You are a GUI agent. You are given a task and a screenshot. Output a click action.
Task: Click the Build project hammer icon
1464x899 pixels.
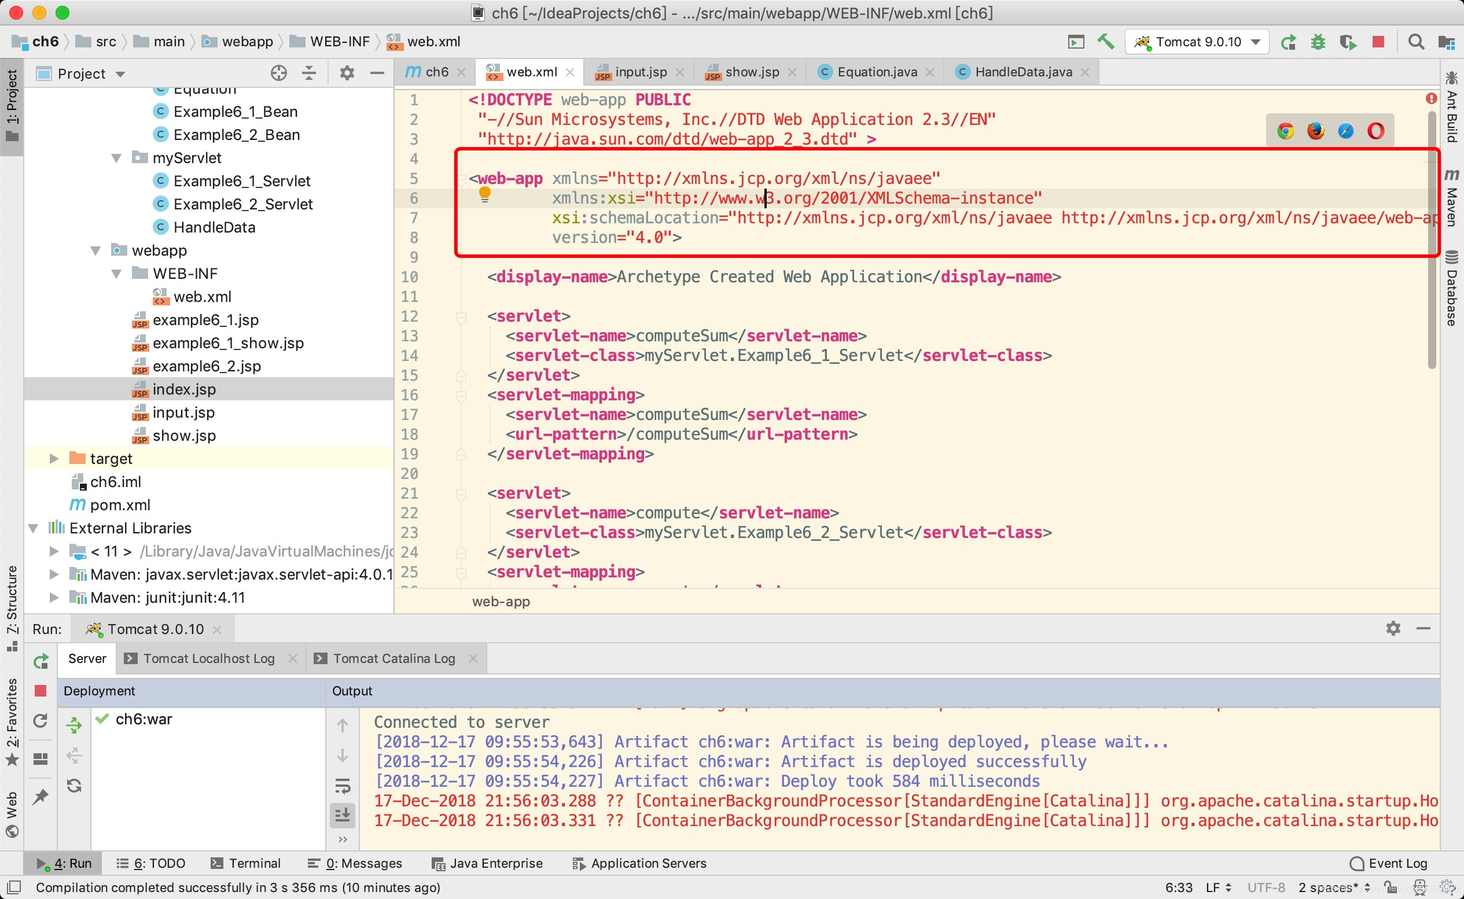[x=1105, y=42]
